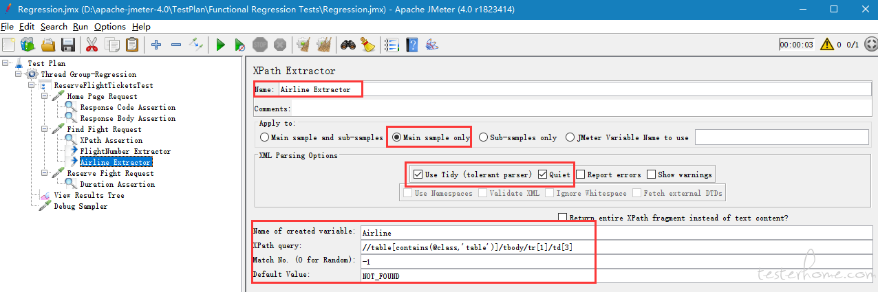Select JMeter Variable Name to use radio

pos(570,137)
